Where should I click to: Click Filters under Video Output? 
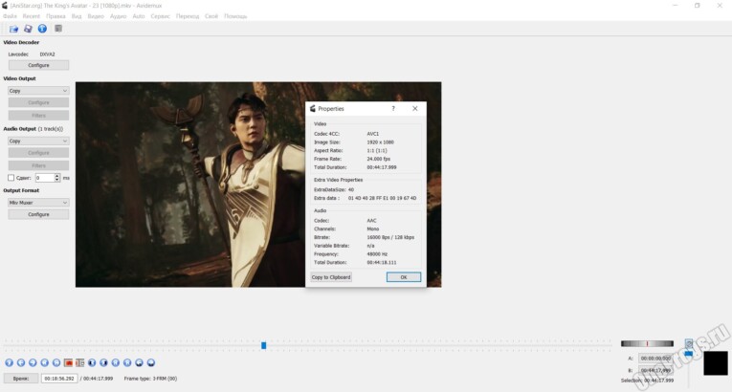point(38,116)
